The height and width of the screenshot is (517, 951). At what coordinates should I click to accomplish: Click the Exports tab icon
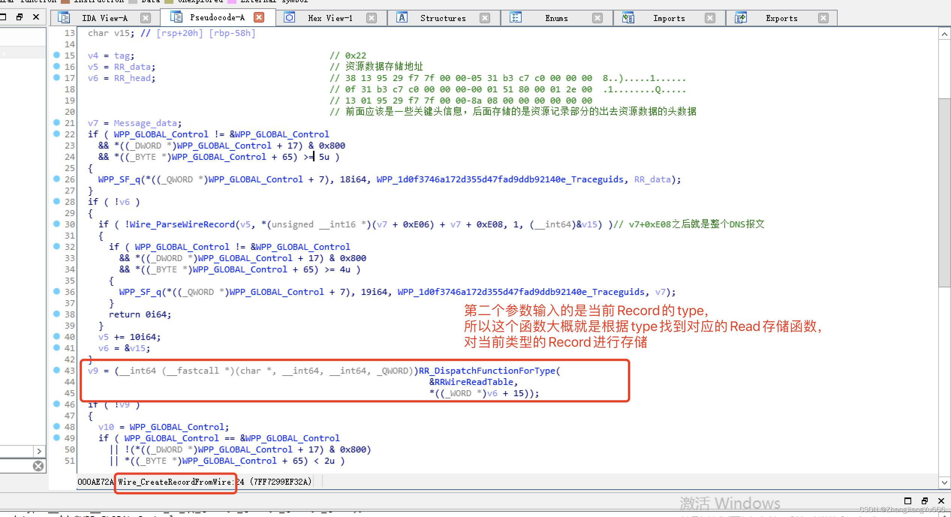tap(741, 18)
